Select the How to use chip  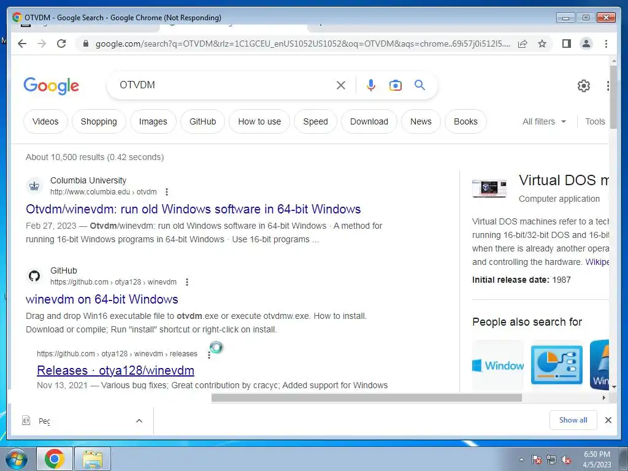point(259,121)
